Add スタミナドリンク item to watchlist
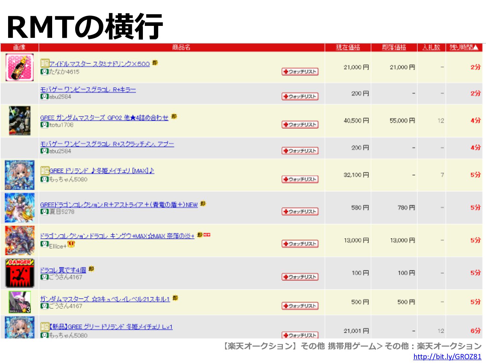 pyautogui.click(x=300, y=72)
